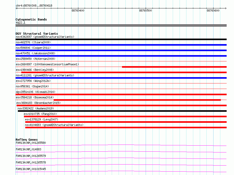The image size is (234, 175).
Task: Open variant nsv461576 (Itsara2009)
Action: pyautogui.click(x=33, y=42)
